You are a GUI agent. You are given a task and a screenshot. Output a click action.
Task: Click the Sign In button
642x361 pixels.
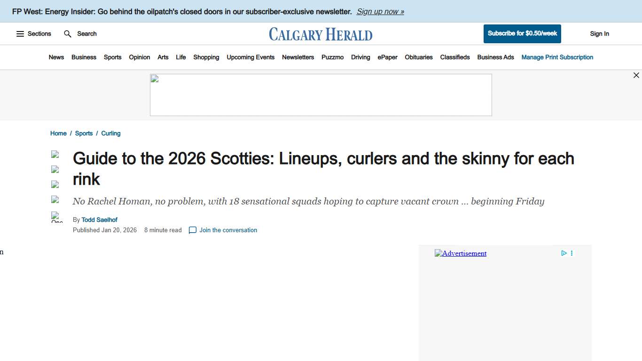coord(599,33)
